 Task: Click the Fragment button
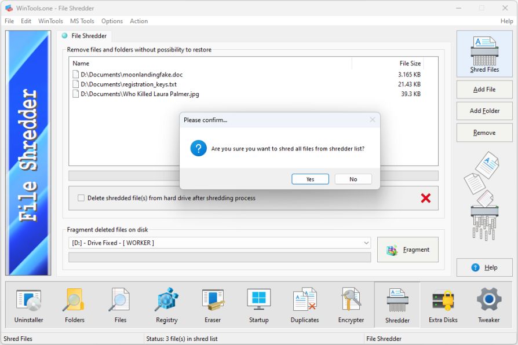408,249
